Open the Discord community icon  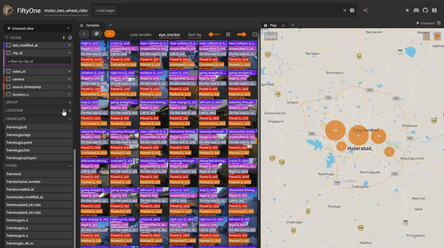click(x=416, y=10)
